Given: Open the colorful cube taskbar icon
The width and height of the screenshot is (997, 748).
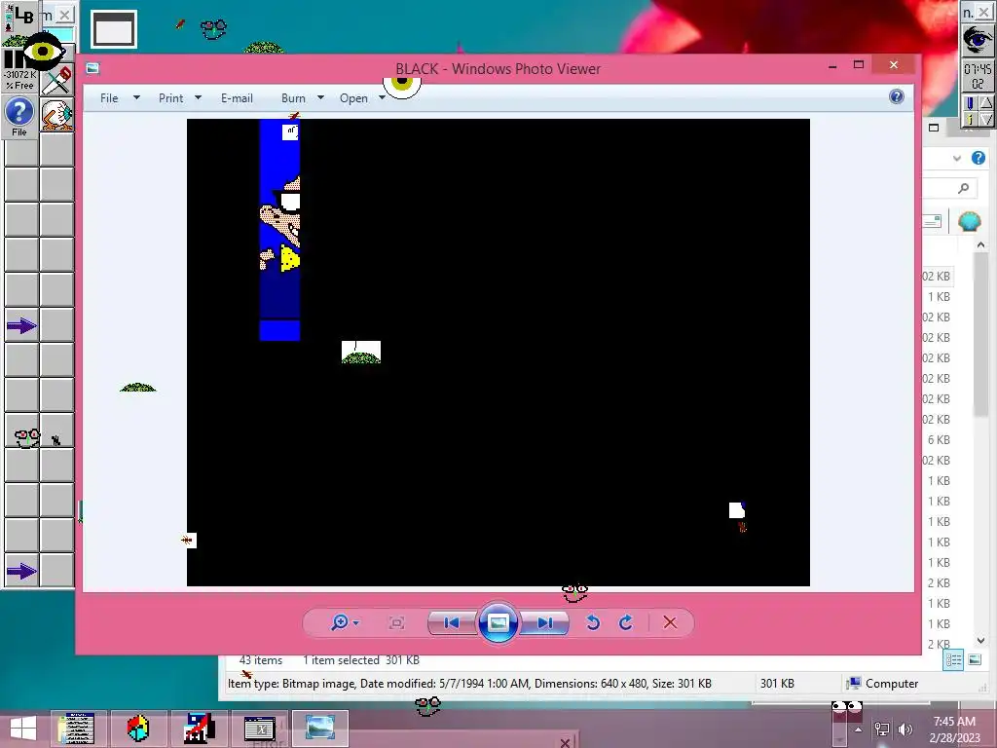Looking at the screenshot, I should [137, 729].
